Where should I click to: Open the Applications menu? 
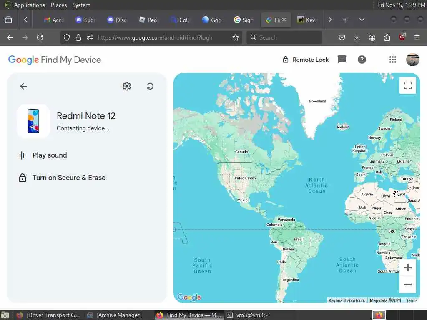pos(30,5)
